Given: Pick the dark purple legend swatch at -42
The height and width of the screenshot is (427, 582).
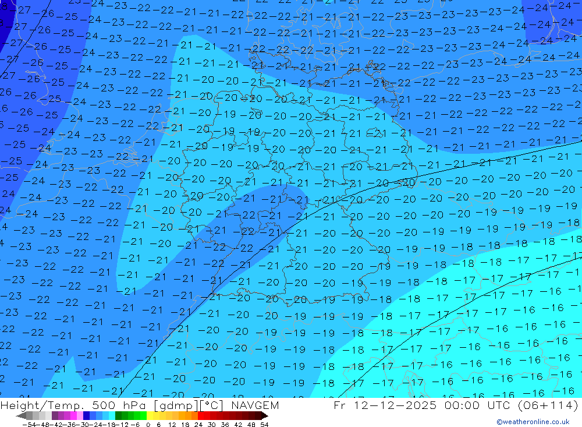Looking at the screenshot, I should click(55, 416).
